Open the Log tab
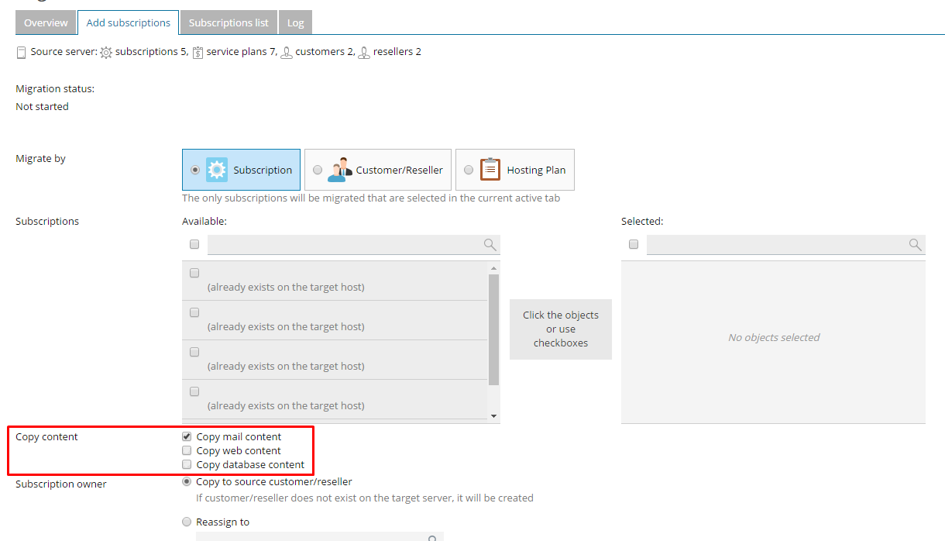The image size is (945, 541). [x=295, y=22]
